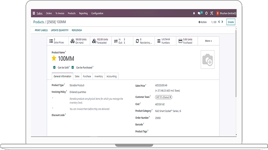Open 102.00 Units Forecasted stat

click(x=101, y=41)
